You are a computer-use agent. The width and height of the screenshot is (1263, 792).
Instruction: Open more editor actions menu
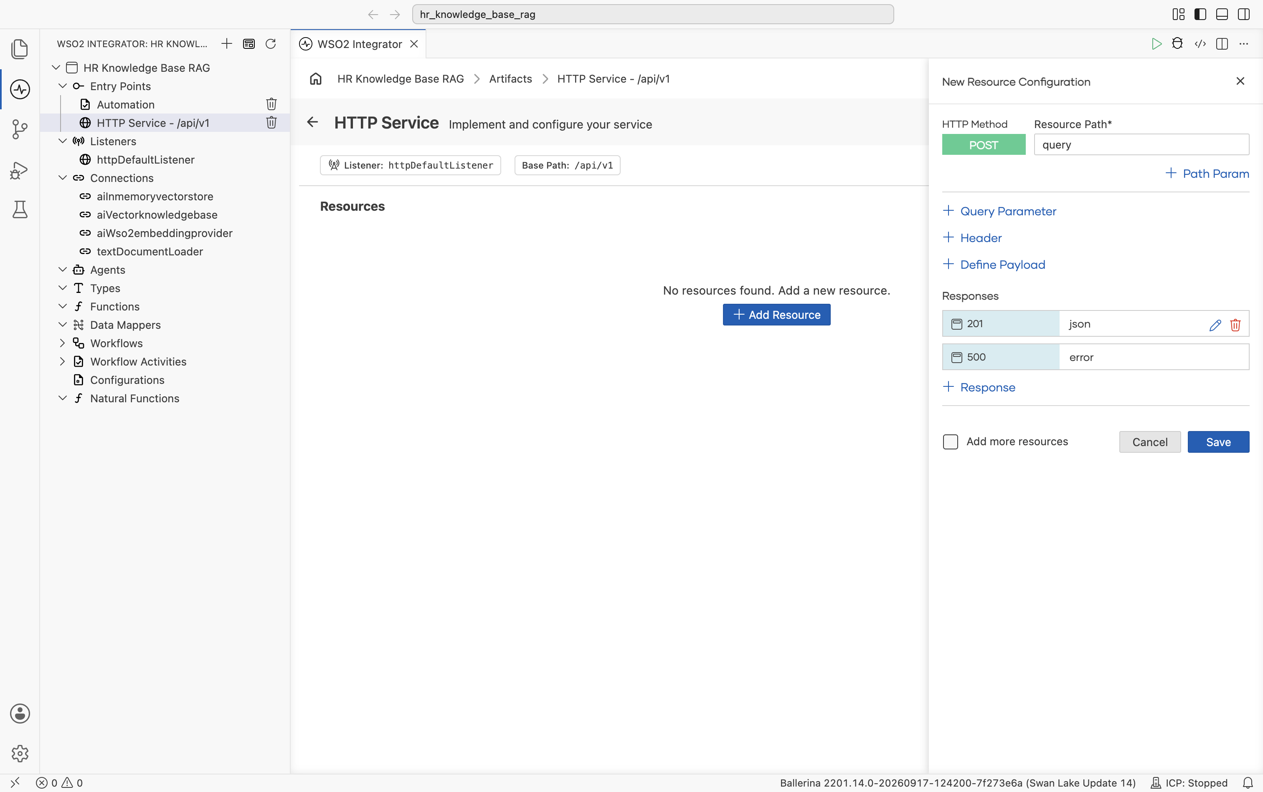(x=1244, y=43)
